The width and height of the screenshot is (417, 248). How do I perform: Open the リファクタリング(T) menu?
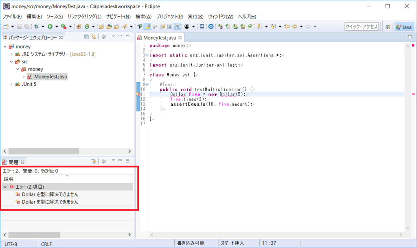[84, 16]
